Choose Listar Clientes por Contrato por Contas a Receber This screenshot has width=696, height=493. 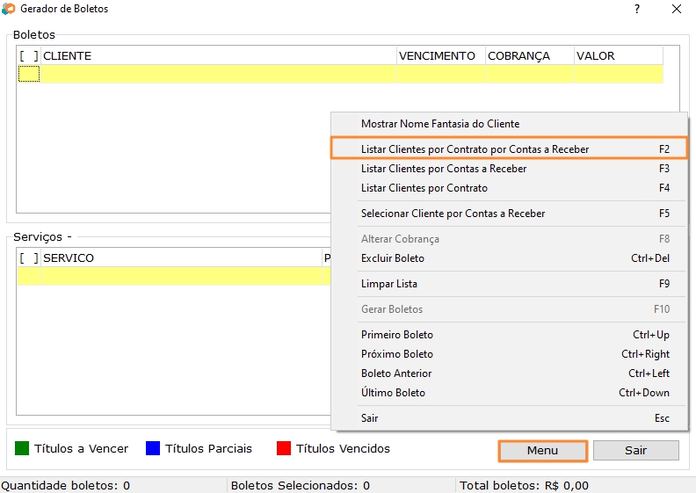coord(475,149)
